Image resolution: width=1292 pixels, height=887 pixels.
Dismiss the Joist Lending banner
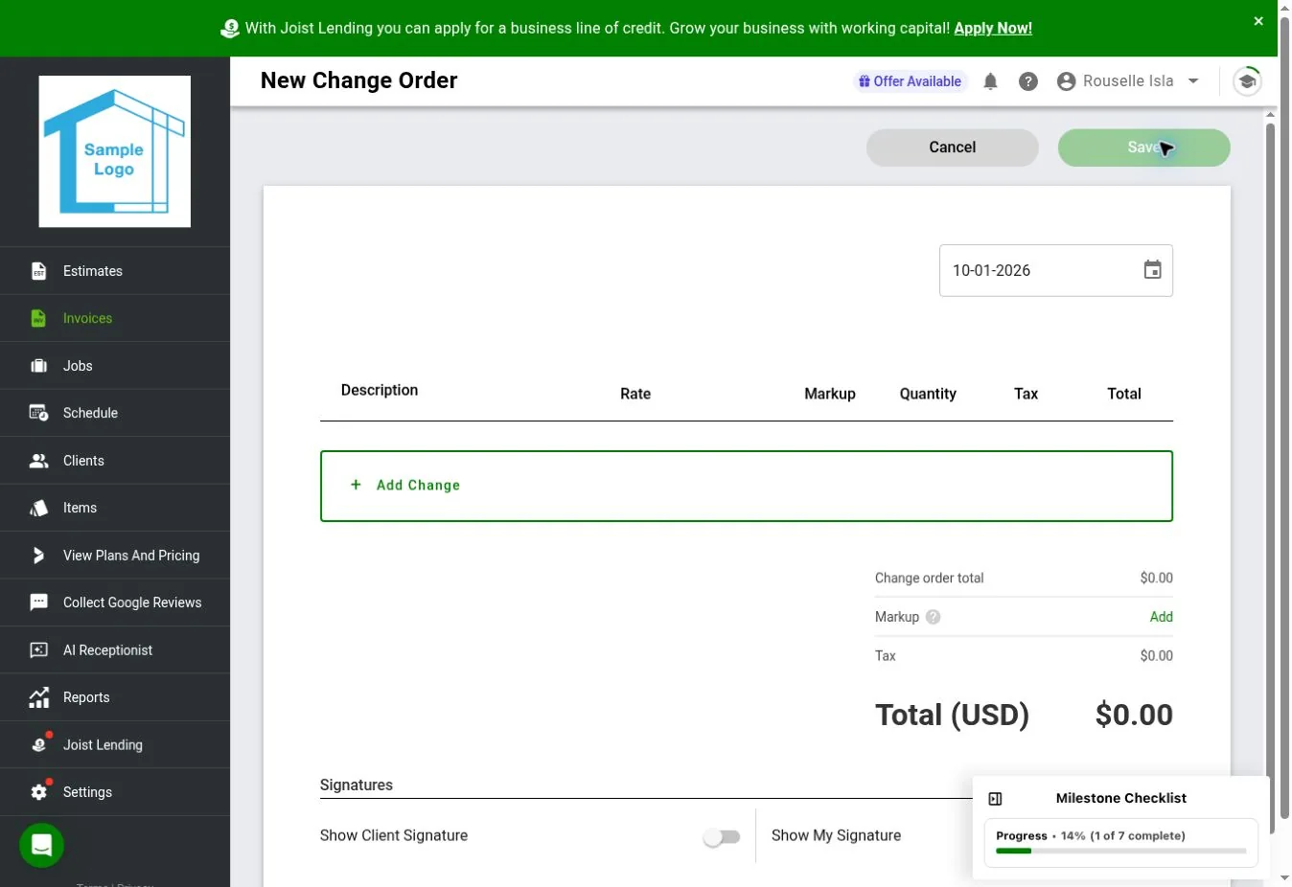tap(1258, 21)
